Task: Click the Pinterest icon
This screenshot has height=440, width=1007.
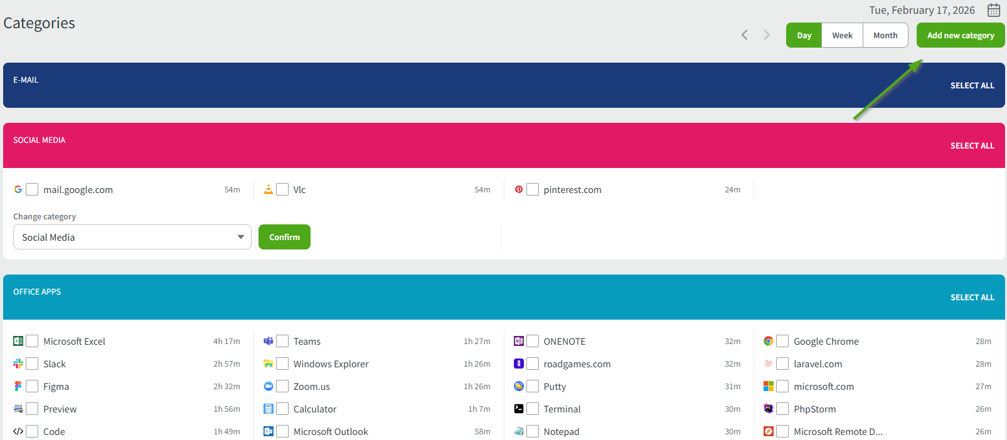Action: point(519,189)
